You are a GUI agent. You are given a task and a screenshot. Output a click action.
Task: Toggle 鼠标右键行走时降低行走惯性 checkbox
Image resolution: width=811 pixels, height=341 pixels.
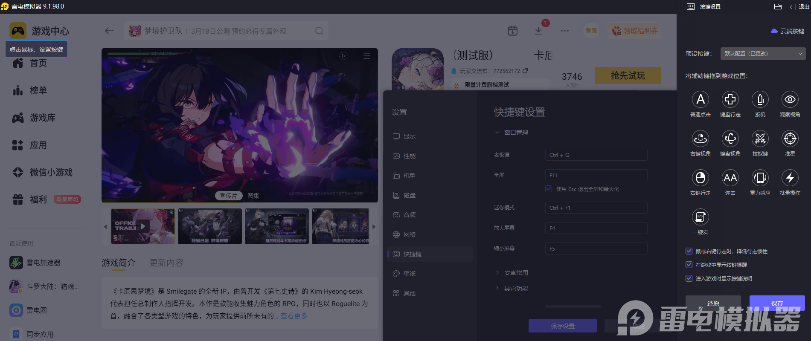(x=689, y=251)
